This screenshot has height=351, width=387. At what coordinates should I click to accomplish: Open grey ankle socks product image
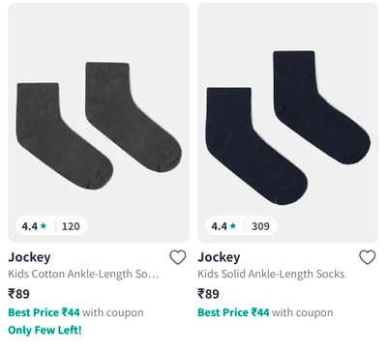[99, 123]
